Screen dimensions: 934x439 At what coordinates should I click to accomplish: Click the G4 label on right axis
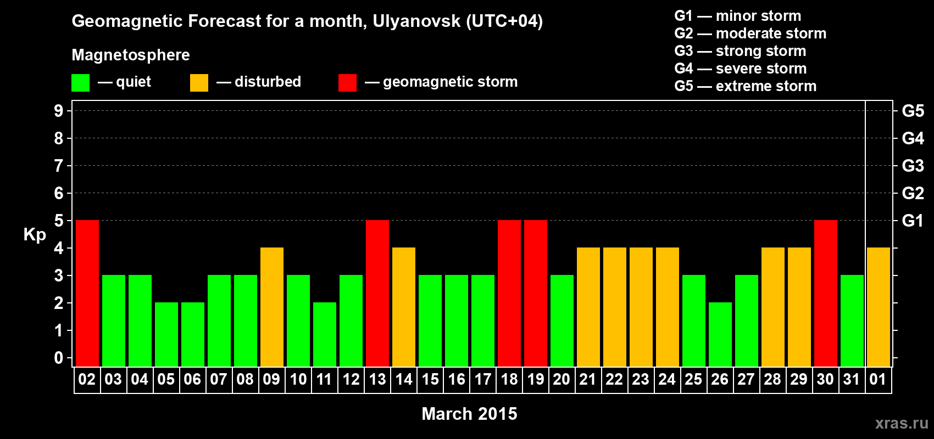(913, 138)
